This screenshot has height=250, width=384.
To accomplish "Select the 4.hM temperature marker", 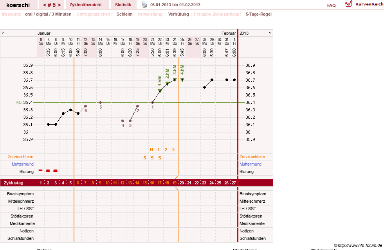I will [x=182, y=80].
